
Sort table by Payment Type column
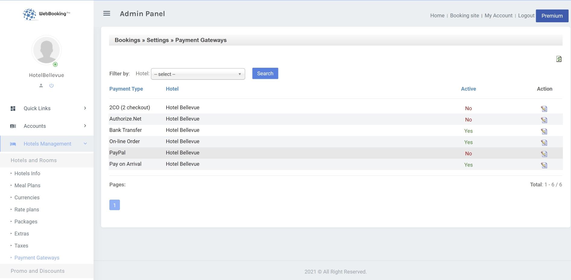point(126,89)
